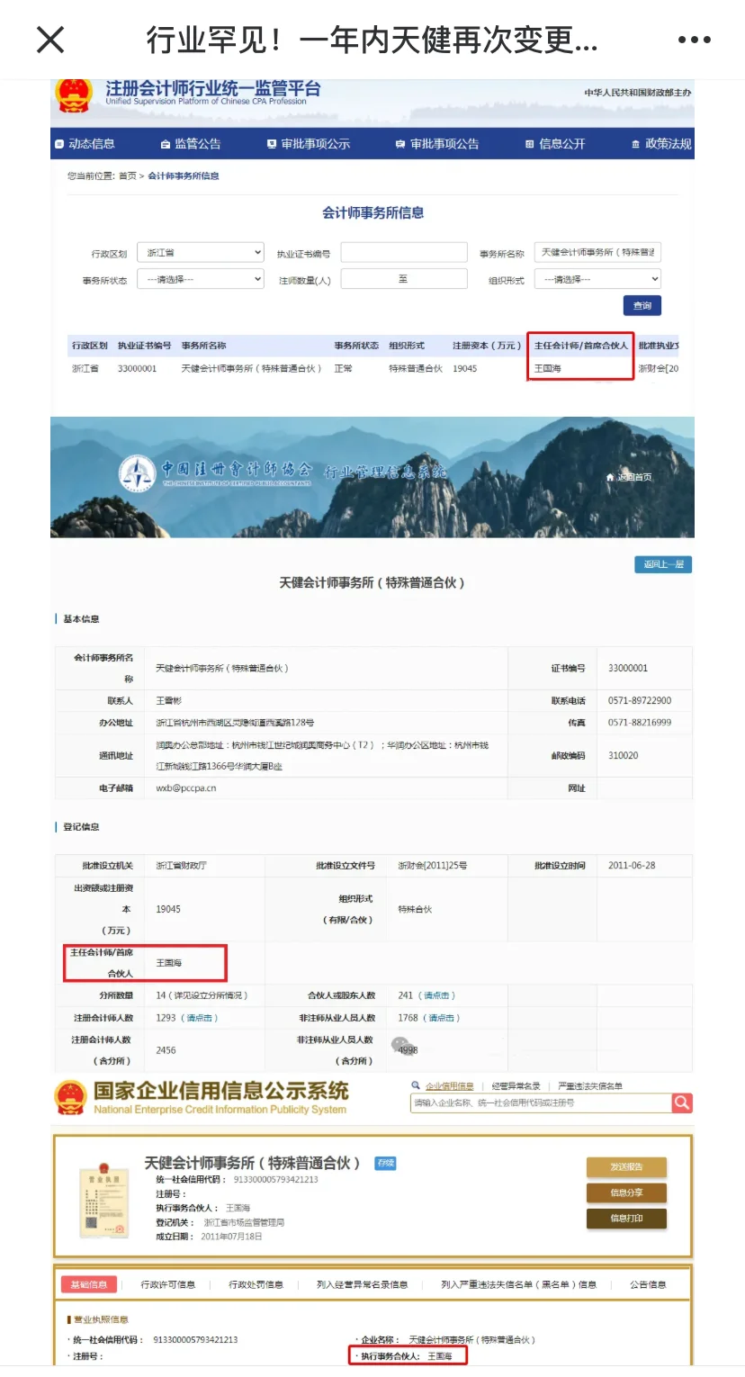Select the 严重违法失信名单 search option
Image resolution: width=745 pixels, height=1377 pixels.
pos(590,1087)
